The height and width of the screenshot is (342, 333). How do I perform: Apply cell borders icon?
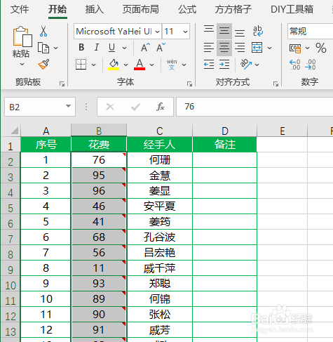click(81, 64)
